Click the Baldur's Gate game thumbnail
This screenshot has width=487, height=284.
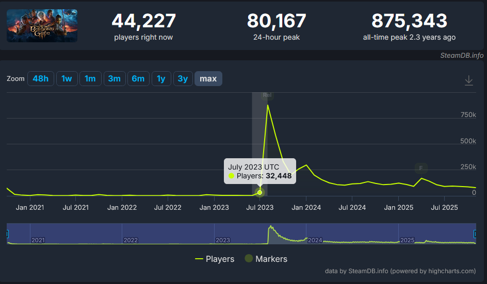(42, 25)
